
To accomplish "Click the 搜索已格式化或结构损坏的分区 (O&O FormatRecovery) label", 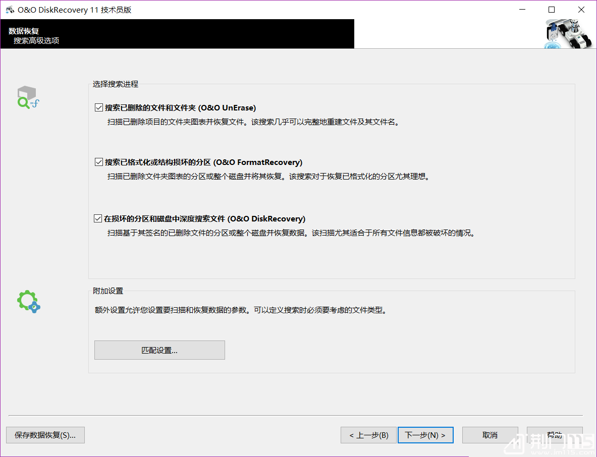I will click(x=204, y=162).
